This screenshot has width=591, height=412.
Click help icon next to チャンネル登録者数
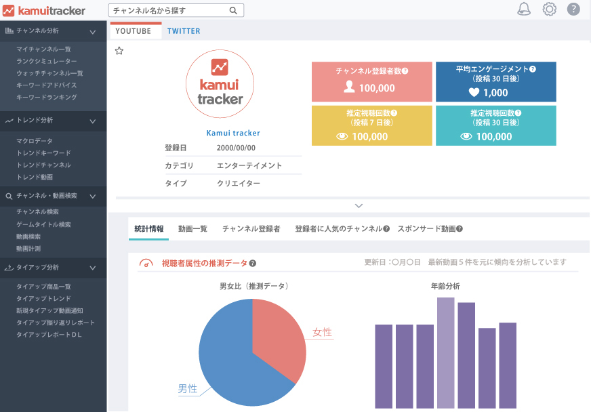point(405,70)
